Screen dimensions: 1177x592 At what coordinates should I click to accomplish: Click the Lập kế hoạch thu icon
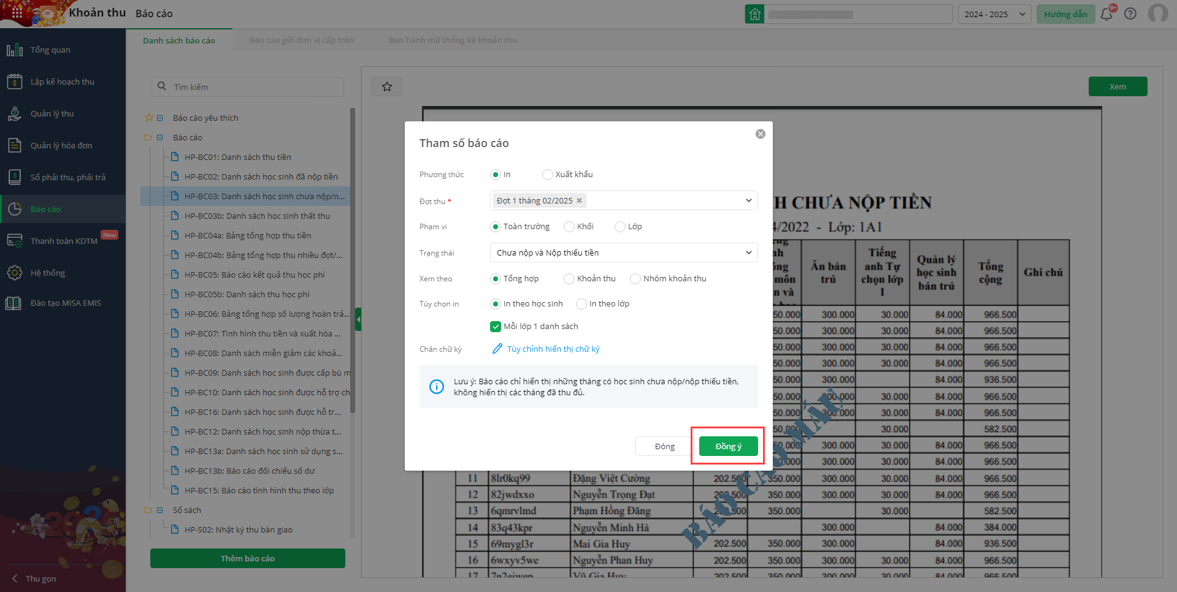point(15,82)
